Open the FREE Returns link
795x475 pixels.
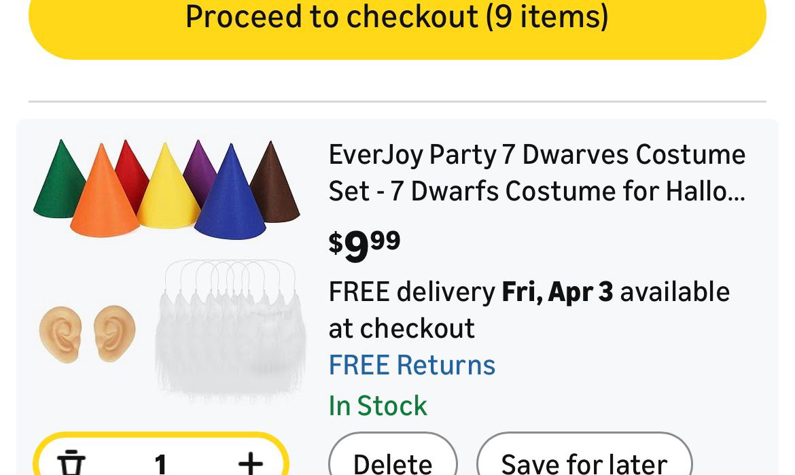point(412,365)
